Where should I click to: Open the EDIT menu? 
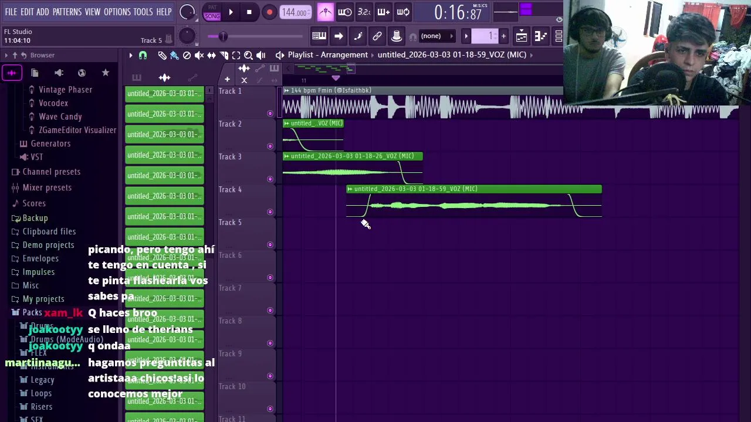27,12
